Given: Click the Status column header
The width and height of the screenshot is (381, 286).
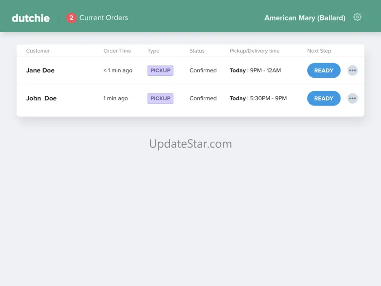Looking at the screenshot, I should click(197, 51).
